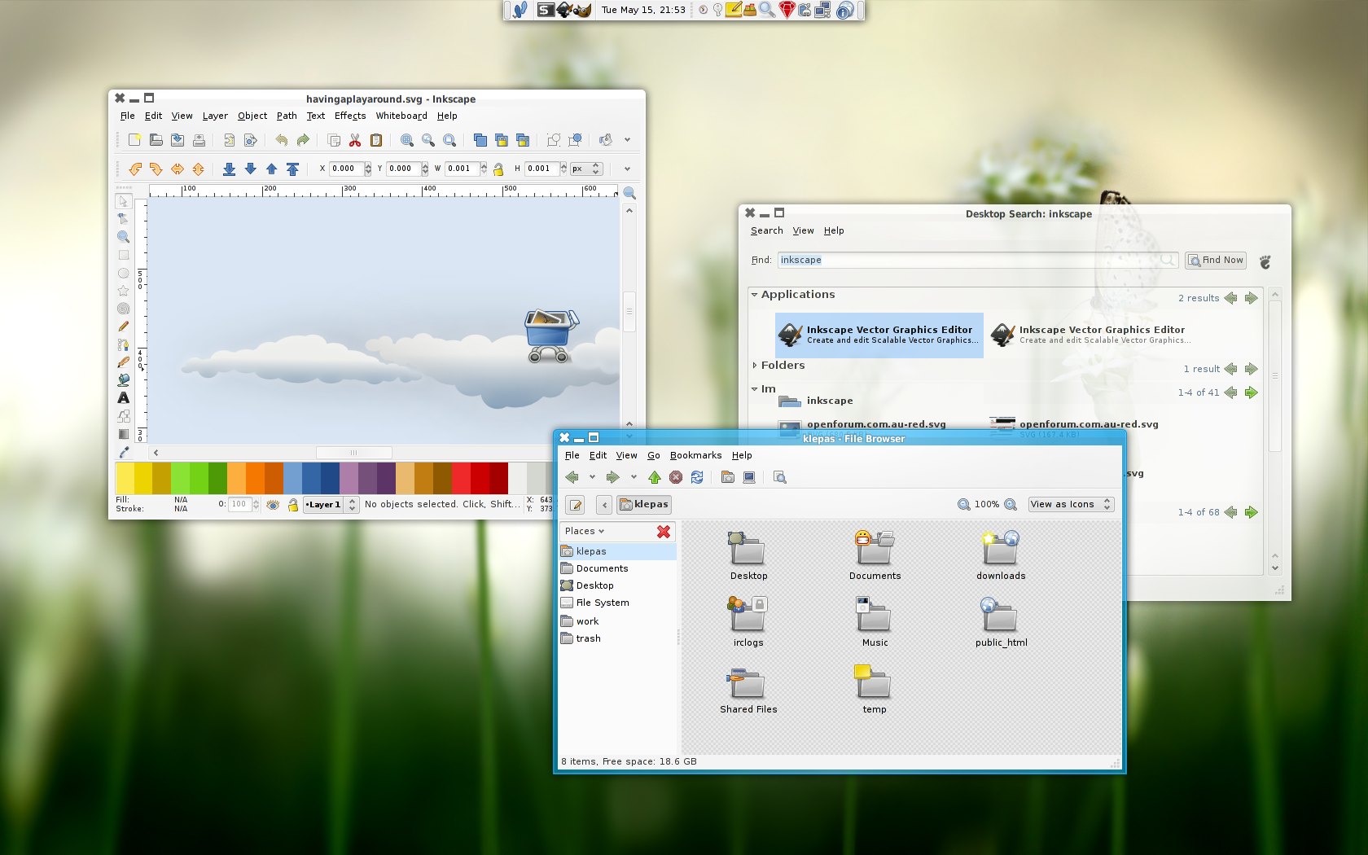Select the Node edit tool in Inkscape
This screenshot has width=1368, height=855.
pyautogui.click(x=123, y=218)
